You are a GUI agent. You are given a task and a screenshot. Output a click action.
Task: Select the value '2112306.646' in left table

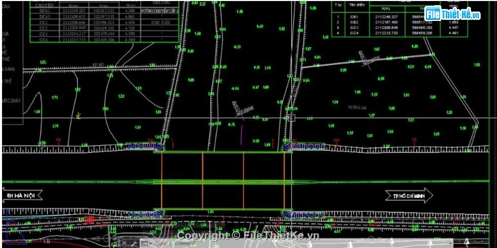(74, 22)
